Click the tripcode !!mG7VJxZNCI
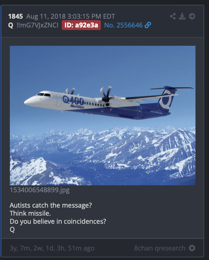 pyautogui.click(x=37, y=25)
